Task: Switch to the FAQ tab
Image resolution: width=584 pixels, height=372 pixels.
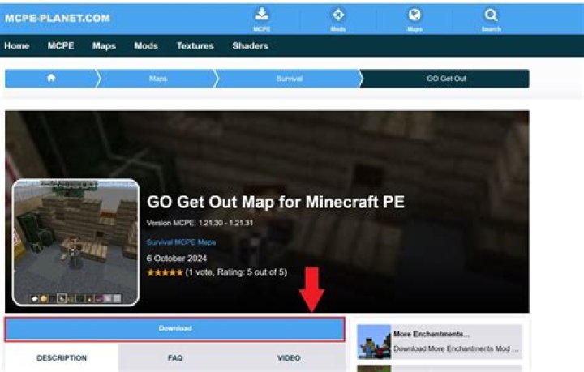Action: (175, 358)
